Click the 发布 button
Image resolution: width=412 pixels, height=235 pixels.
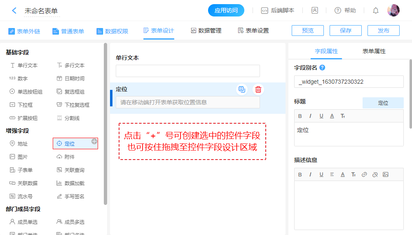coord(383,31)
